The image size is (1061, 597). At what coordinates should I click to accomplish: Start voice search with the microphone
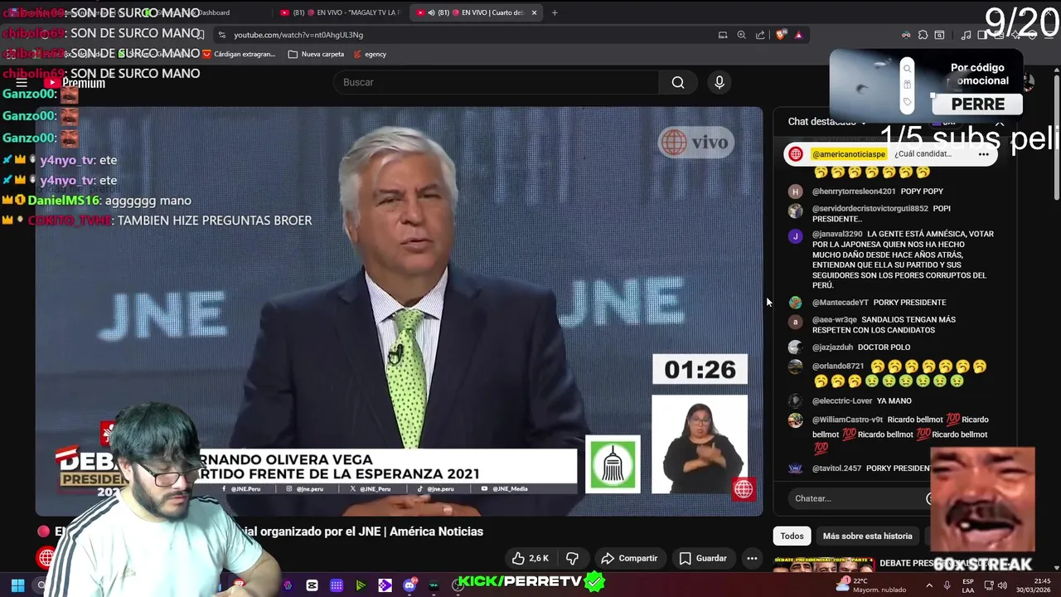(x=719, y=82)
